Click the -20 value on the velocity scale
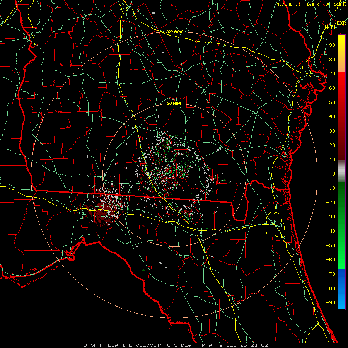Screen dimensions: 348x348 [x=331, y=203]
